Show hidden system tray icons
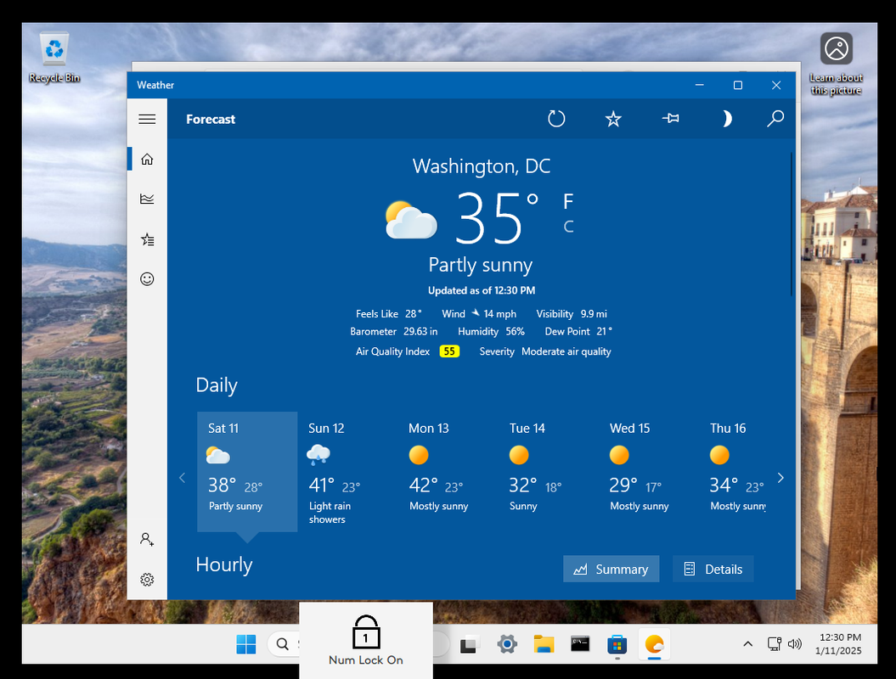 tap(747, 644)
